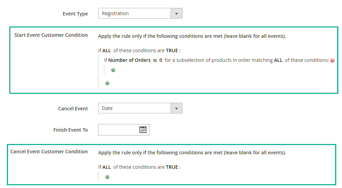
Task: Open the Event Type dropdown arrow
Action: pyautogui.click(x=177, y=13)
